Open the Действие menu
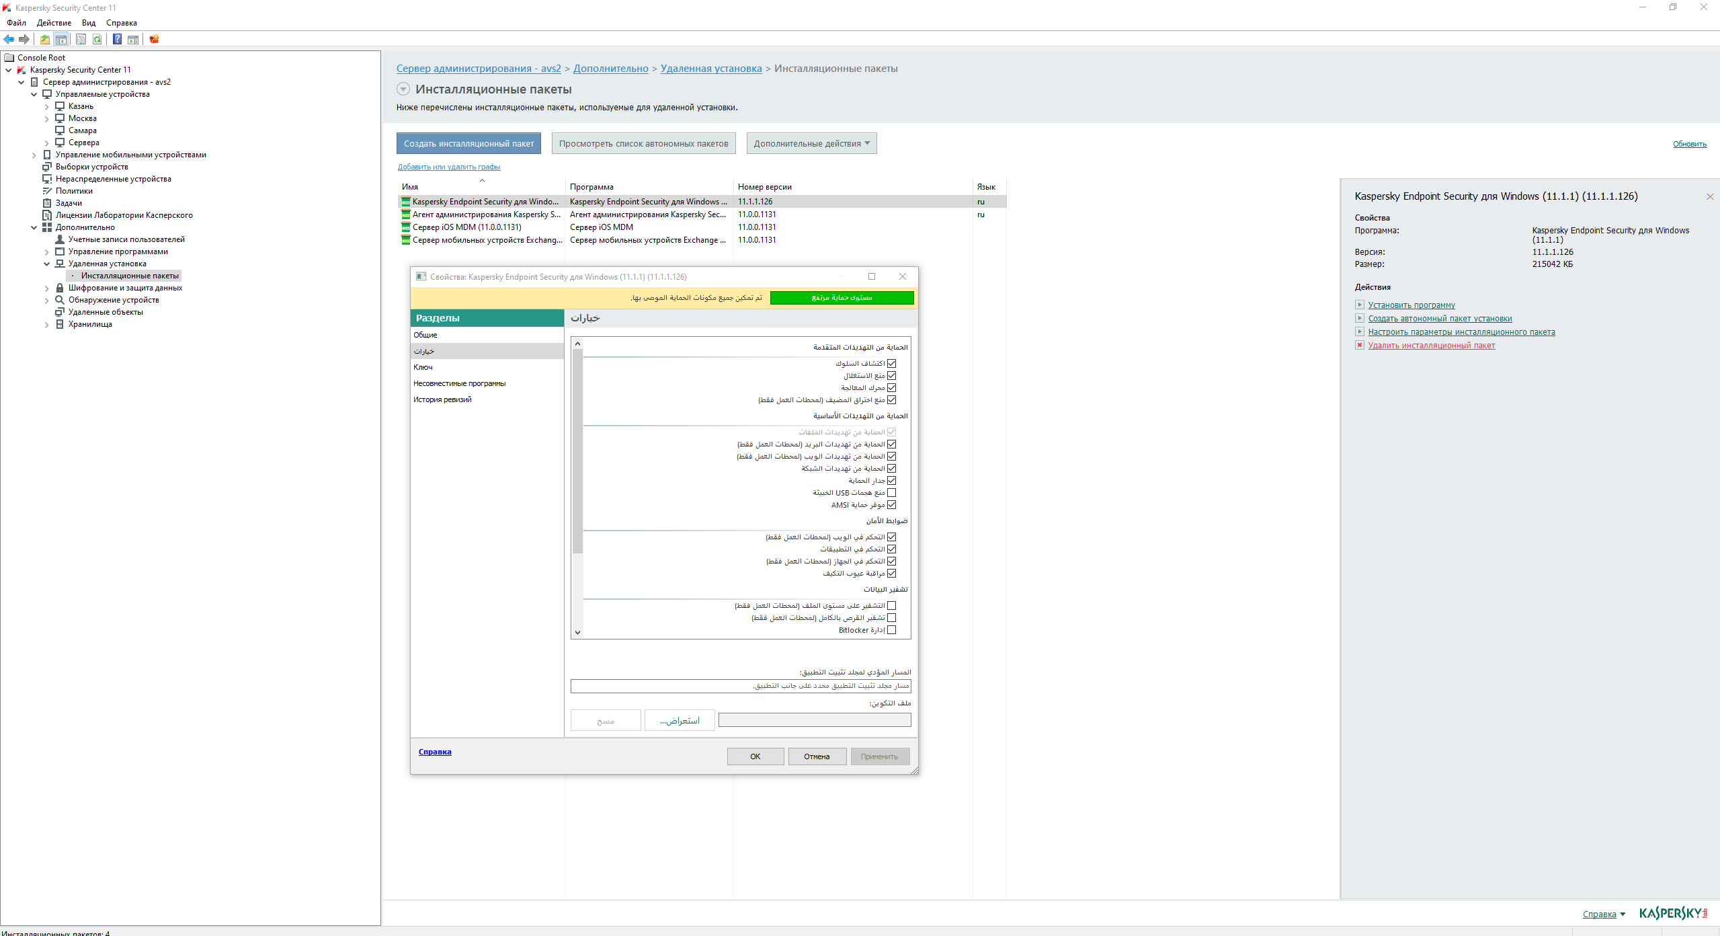This screenshot has height=936, width=1720. [54, 23]
